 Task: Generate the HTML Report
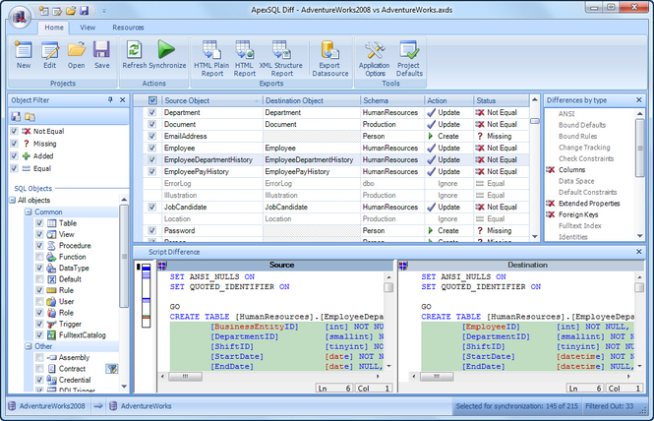(x=245, y=58)
